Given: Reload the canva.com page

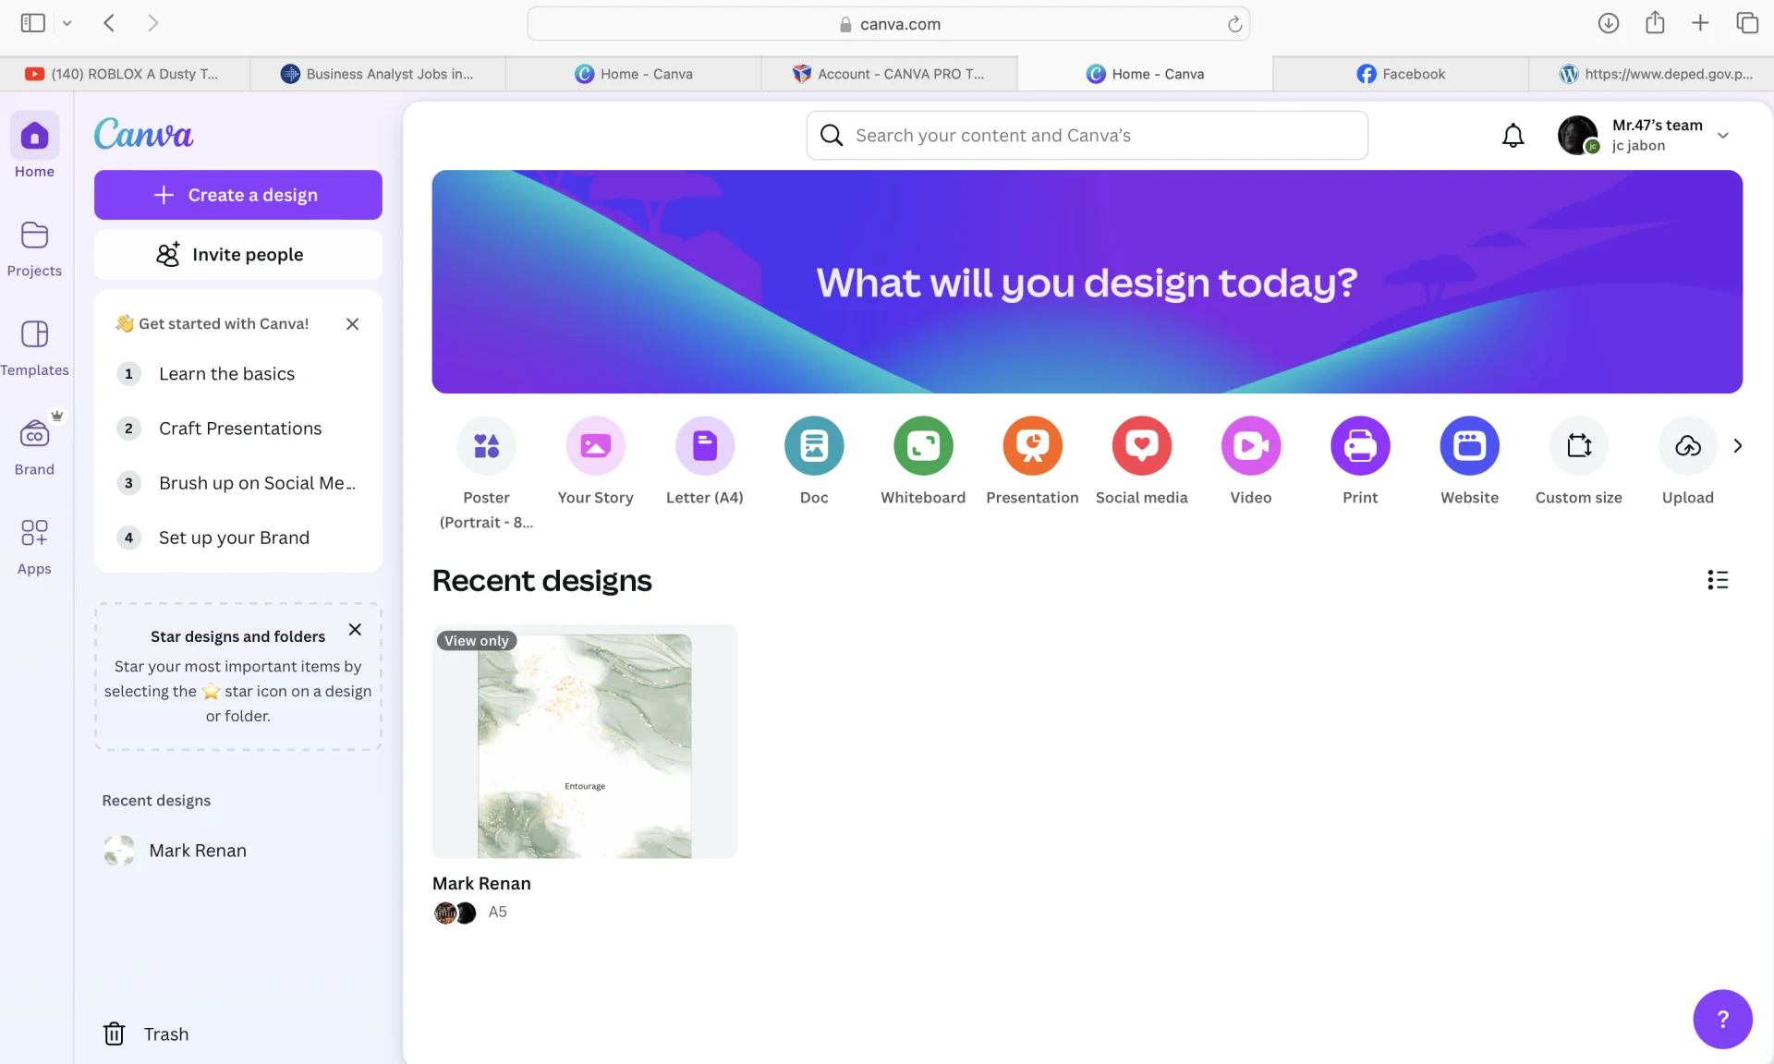Looking at the screenshot, I should (x=1234, y=24).
